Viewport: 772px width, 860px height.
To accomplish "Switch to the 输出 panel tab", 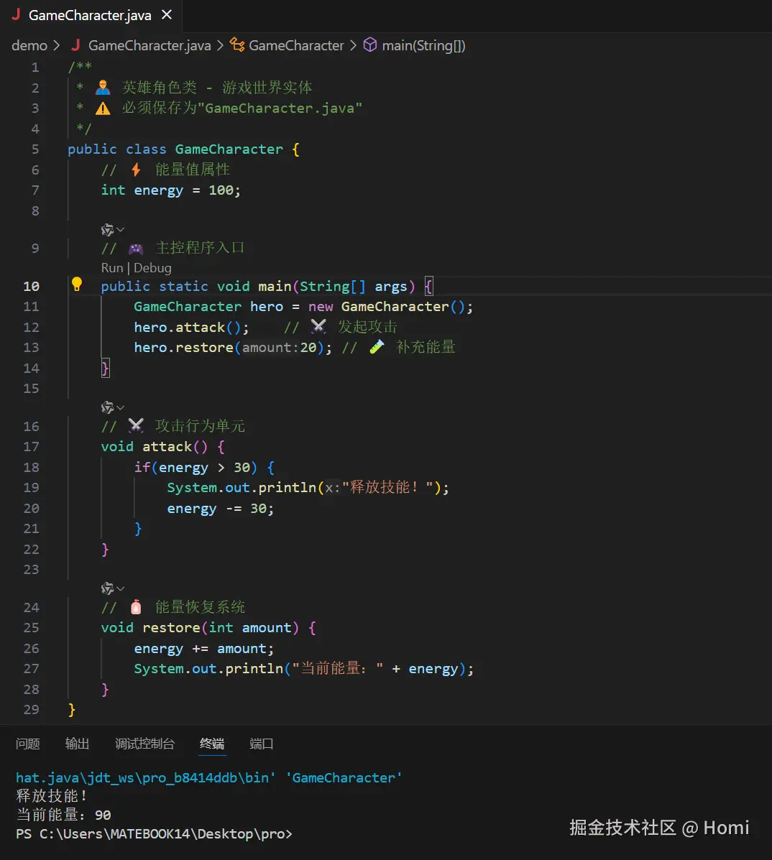I will tap(78, 744).
